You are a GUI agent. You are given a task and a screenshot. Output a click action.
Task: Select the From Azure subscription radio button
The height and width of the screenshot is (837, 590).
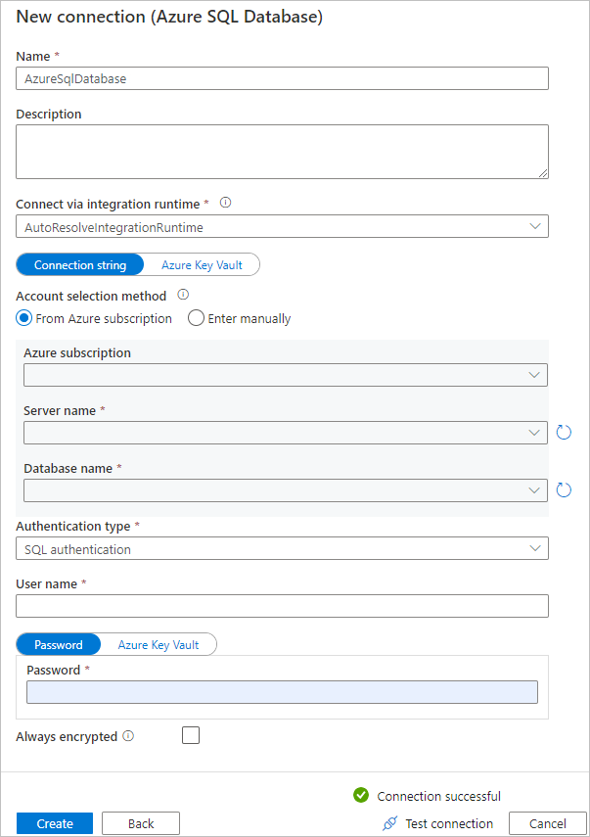point(23,317)
